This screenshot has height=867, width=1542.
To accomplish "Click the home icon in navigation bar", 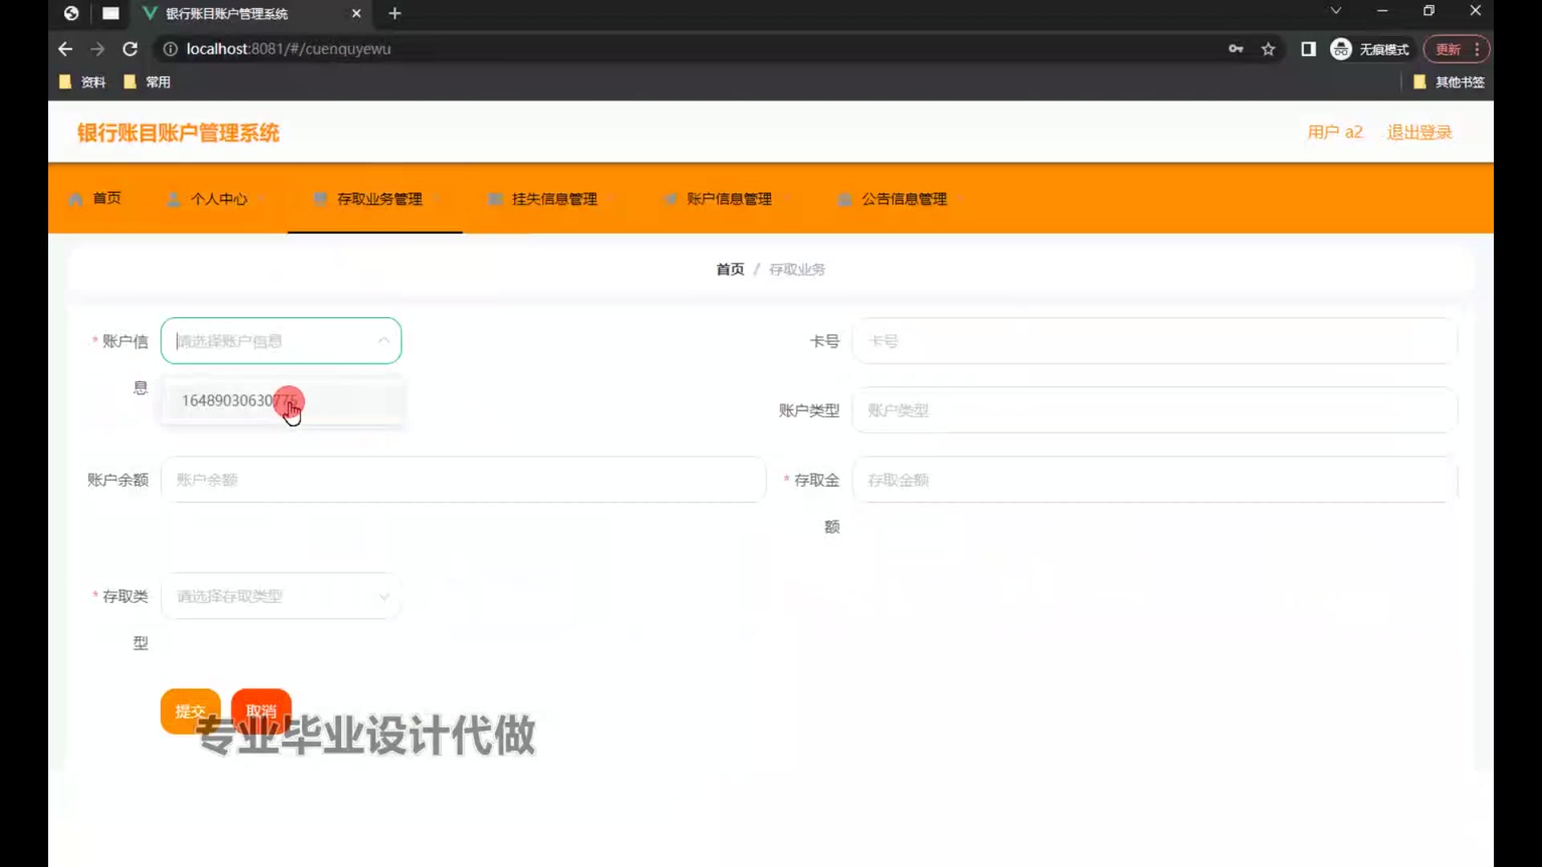I will pyautogui.click(x=75, y=199).
